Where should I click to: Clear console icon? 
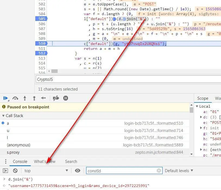[x=15, y=170]
